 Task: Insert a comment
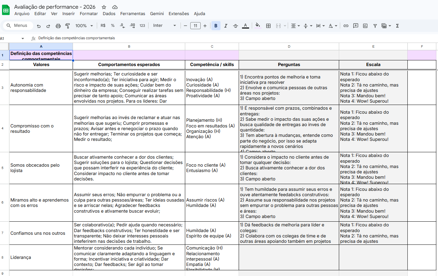[356, 26]
